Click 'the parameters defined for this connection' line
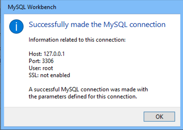This screenshot has width=183, height=130. [83, 96]
